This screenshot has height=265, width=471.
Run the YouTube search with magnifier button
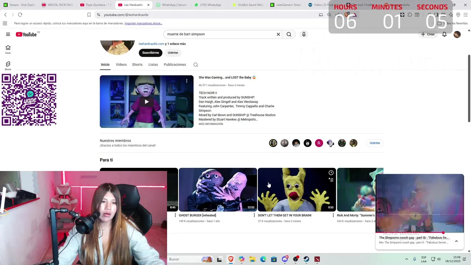coord(289,34)
